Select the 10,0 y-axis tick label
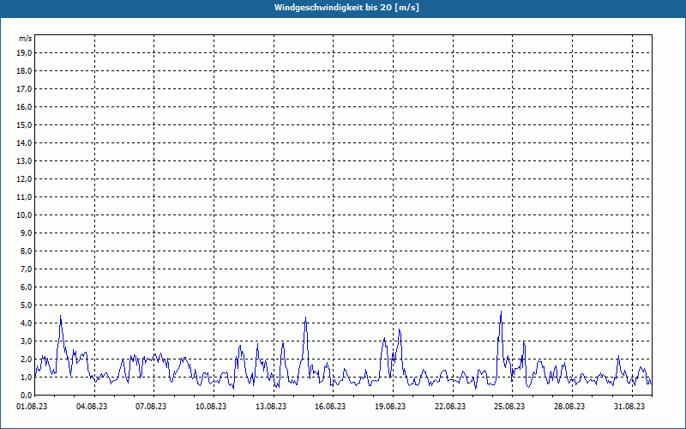Image resolution: width=686 pixels, height=429 pixels. (25, 214)
